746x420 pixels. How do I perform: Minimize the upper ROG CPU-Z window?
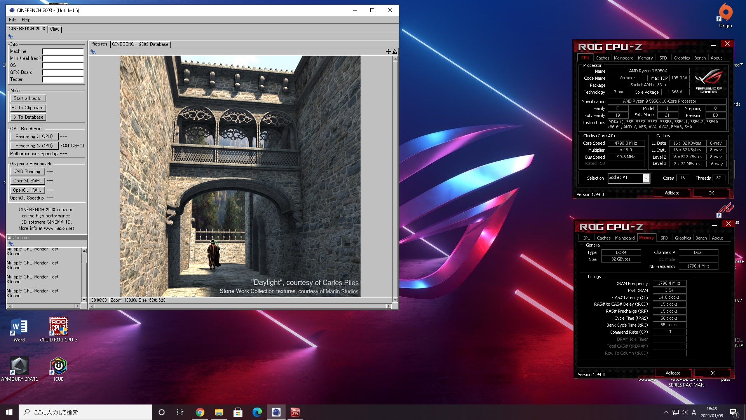(x=713, y=45)
